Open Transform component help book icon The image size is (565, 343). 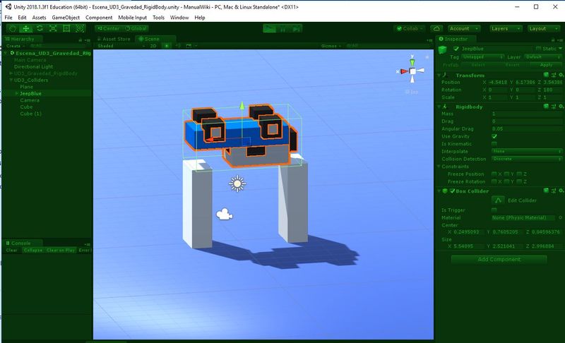coord(546,75)
